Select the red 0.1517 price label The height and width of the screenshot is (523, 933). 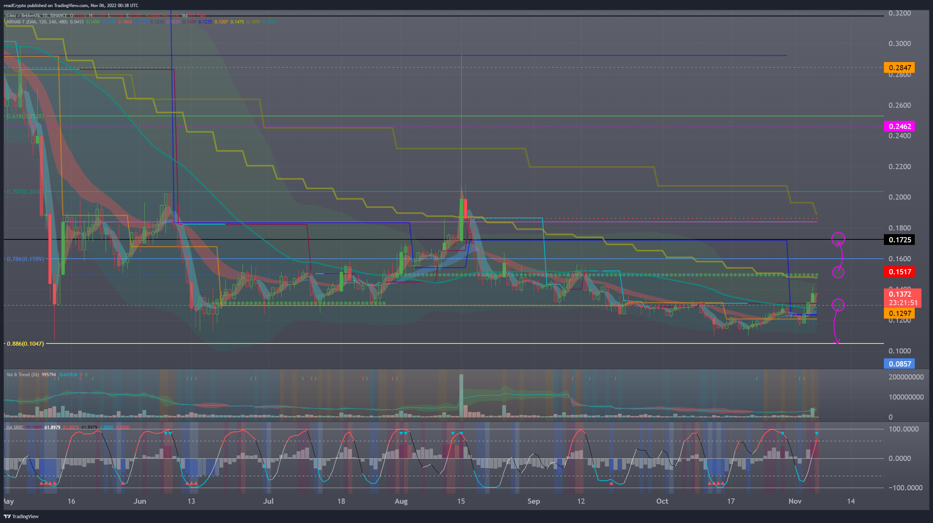point(900,272)
